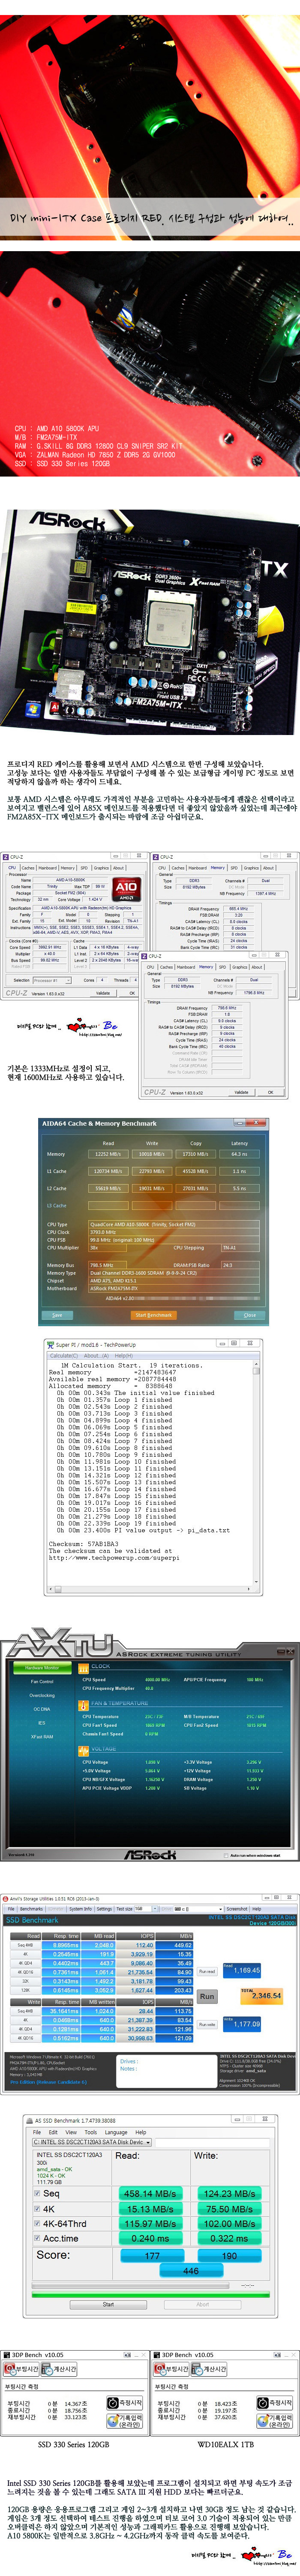Screen dimensions: 300x2576
Task: Select OC DNA in AXTU sidebar
Action: (x=42, y=1709)
